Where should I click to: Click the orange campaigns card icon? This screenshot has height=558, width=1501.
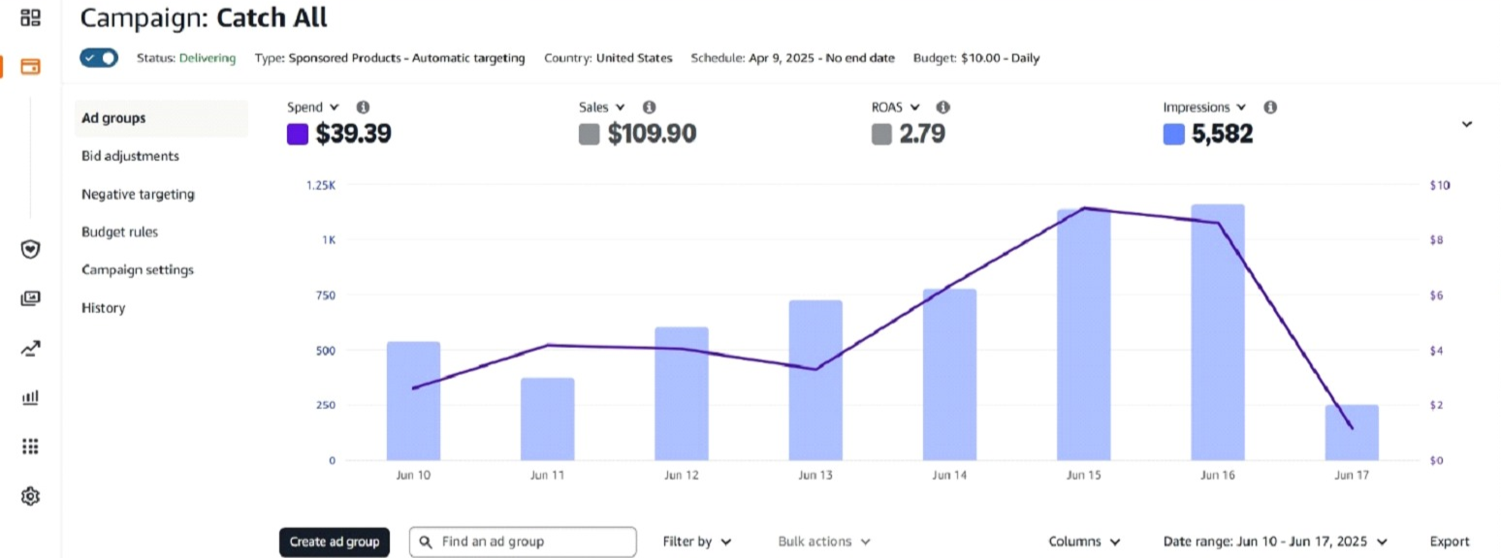pos(30,67)
